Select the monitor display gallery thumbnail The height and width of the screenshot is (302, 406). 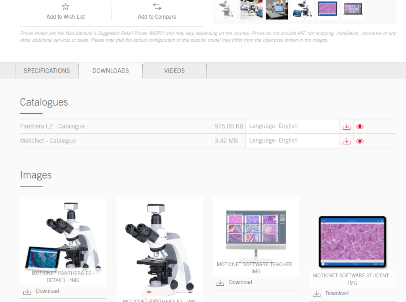click(277, 10)
